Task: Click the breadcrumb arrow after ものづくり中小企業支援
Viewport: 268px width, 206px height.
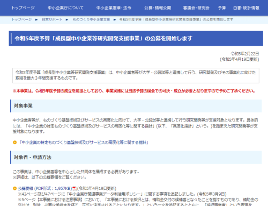Action: 115,19
